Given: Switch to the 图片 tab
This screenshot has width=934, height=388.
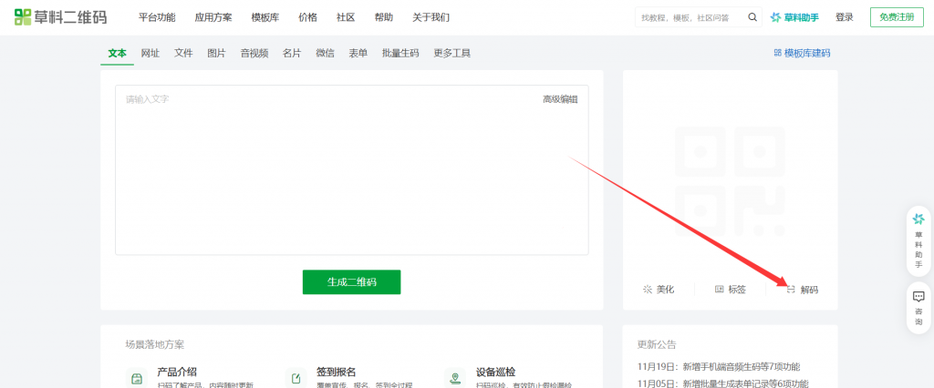Looking at the screenshot, I should (217, 53).
